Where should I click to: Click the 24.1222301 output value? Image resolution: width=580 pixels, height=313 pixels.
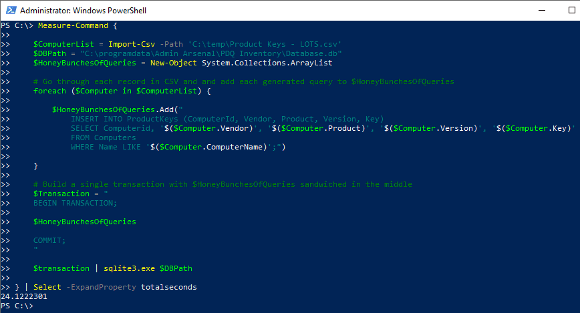click(24, 296)
